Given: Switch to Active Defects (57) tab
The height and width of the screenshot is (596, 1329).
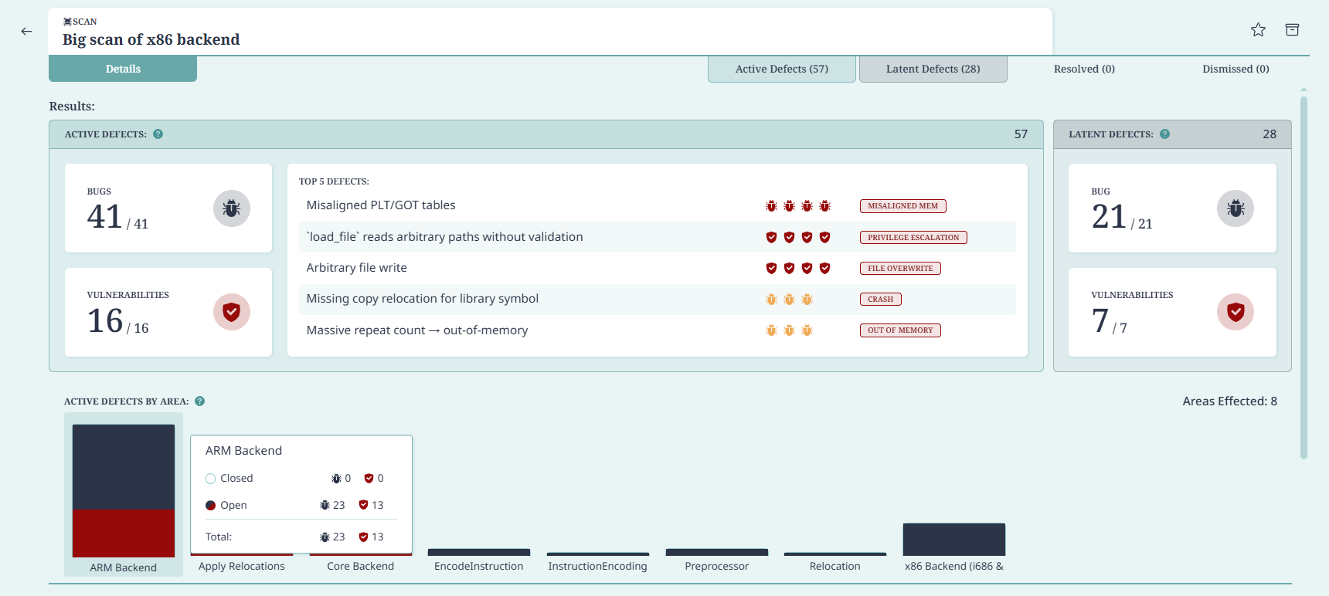Looking at the screenshot, I should pyautogui.click(x=782, y=69).
